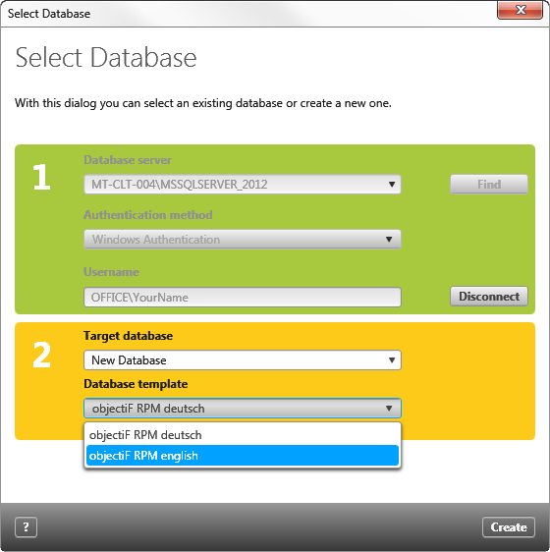
Task: Close the Select Database dialog
Action: tap(520, 10)
